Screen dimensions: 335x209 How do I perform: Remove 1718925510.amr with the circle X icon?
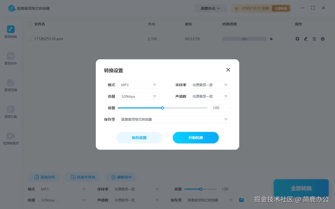click(323, 39)
